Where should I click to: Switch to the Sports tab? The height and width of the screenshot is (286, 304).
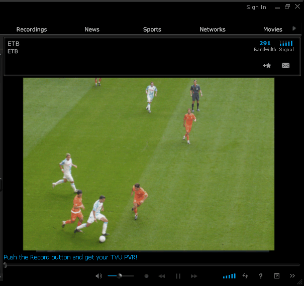(152, 30)
